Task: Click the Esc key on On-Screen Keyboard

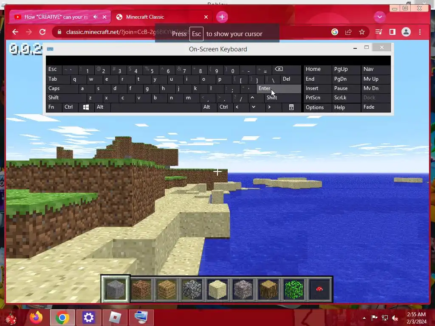Action: pyautogui.click(x=54, y=69)
